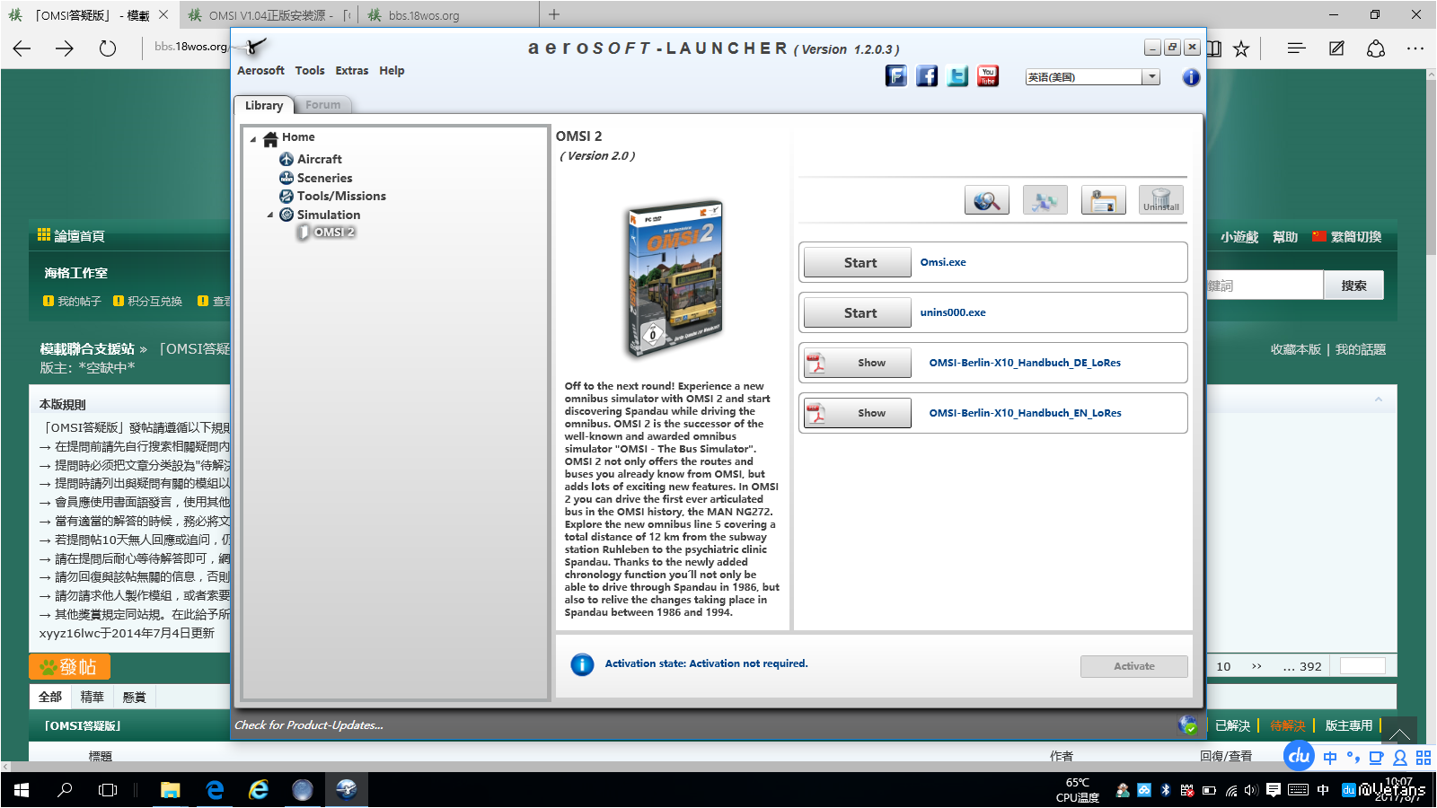The width and height of the screenshot is (1437, 808).
Task: Open taskbar search magnifier
Action: 65,790
